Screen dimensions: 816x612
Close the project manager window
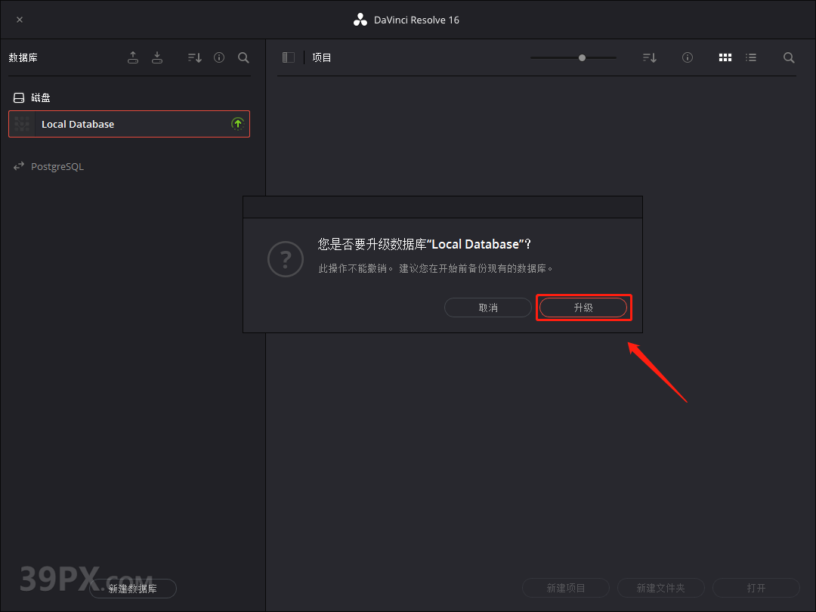(x=20, y=20)
